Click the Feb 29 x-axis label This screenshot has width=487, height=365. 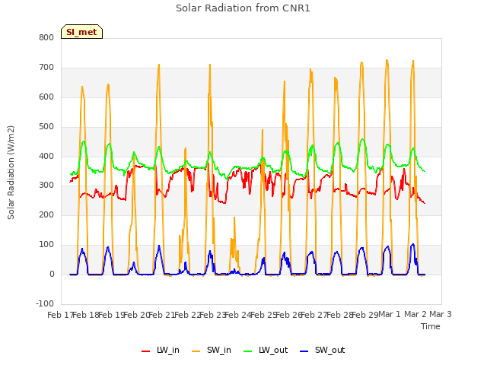[365, 315]
